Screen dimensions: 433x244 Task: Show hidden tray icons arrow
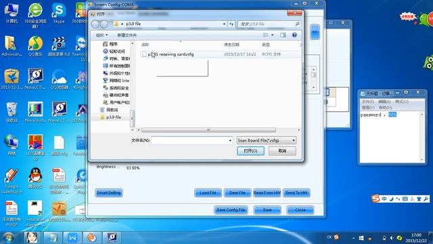point(353,238)
